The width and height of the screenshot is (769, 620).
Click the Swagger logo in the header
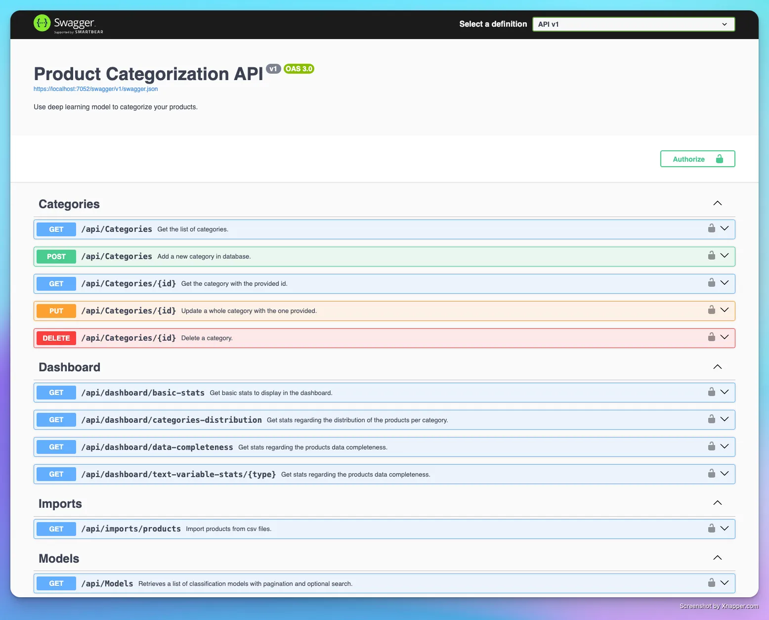click(x=68, y=24)
